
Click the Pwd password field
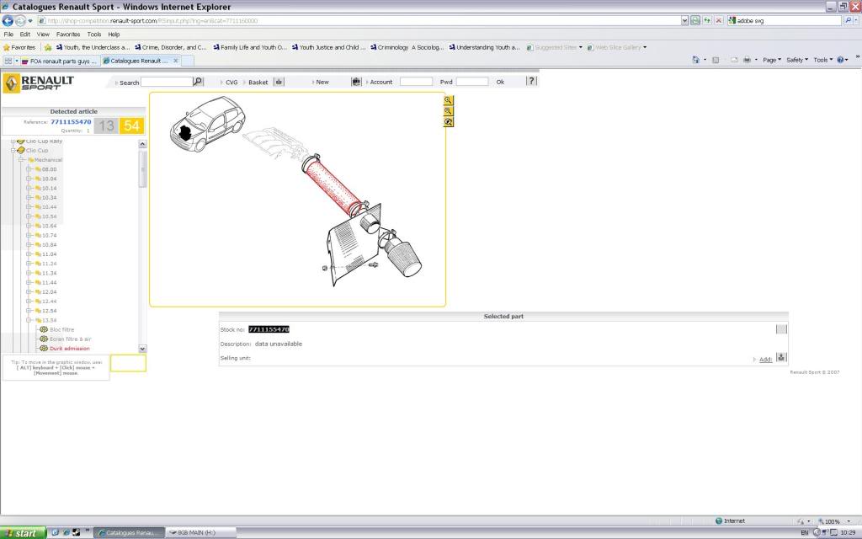[472, 82]
